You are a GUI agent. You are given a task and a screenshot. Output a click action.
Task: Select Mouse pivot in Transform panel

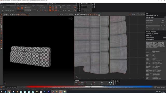(82, 83)
